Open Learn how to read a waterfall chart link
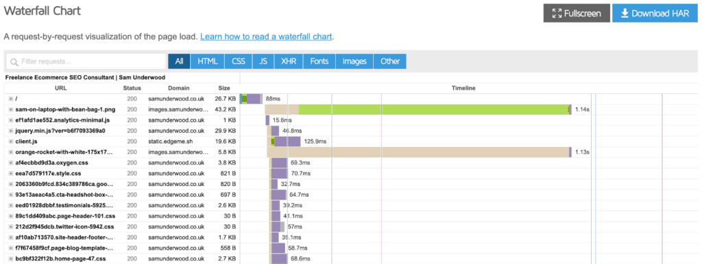 (x=266, y=37)
